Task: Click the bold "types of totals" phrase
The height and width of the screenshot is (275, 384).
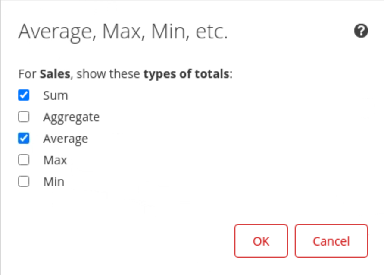Action: (187, 74)
